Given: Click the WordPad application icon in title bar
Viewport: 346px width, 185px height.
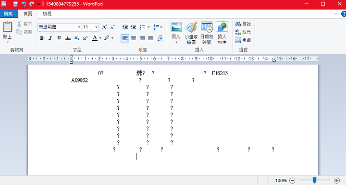Looking at the screenshot, I should point(4,4).
